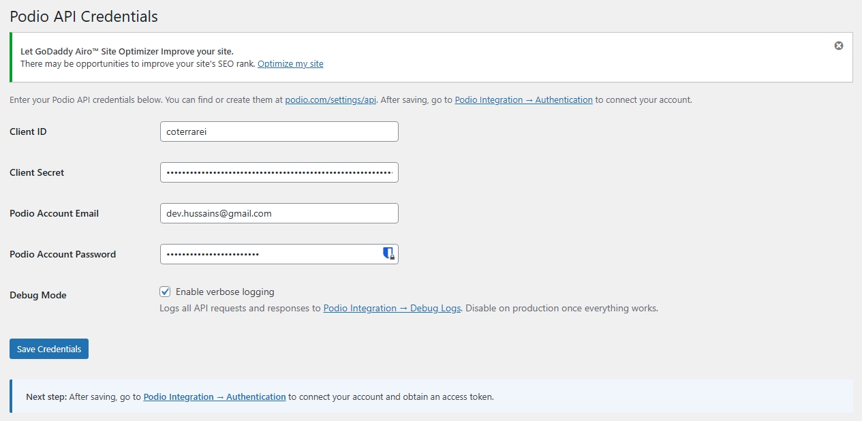Focus the Client Secret field
862x421 pixels.
coord(279,172)
